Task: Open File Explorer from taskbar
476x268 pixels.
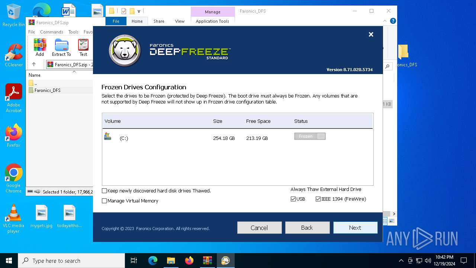Action: coord(171,261)
